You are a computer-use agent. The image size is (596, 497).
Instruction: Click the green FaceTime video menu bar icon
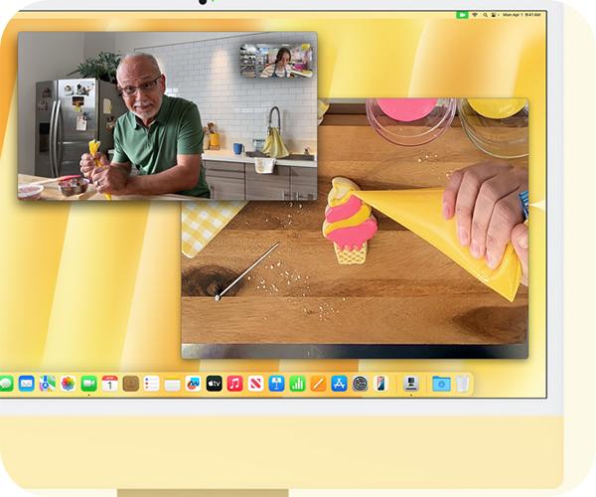(462, 15)
